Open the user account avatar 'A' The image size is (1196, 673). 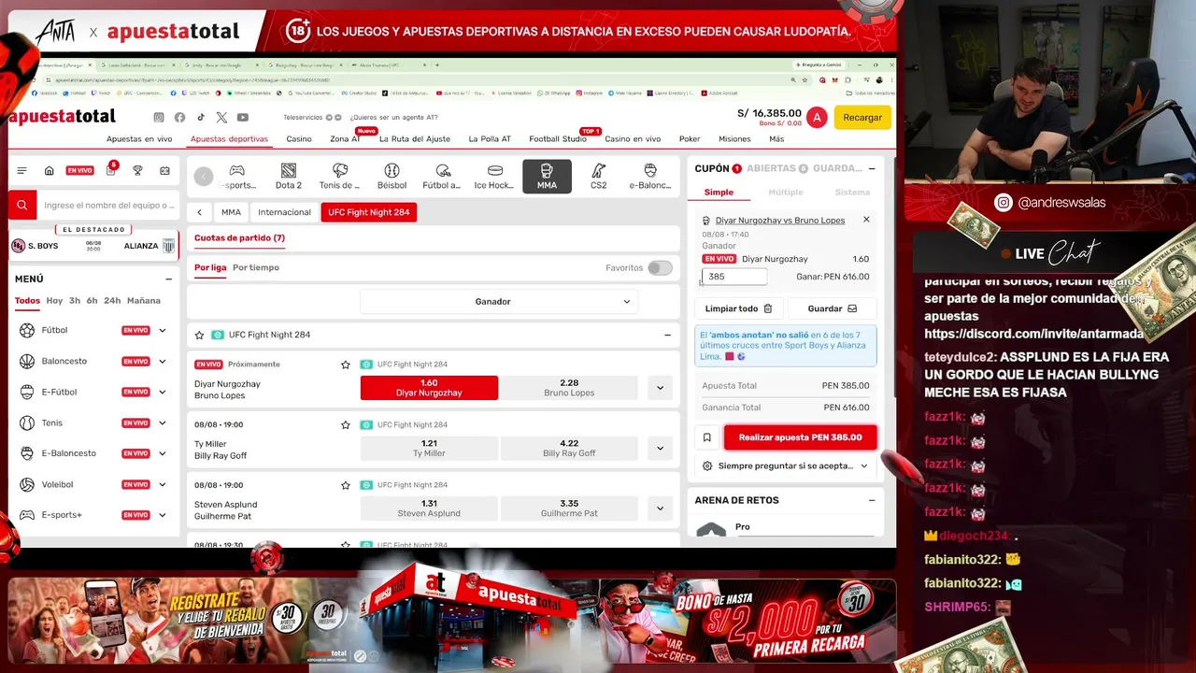(817, 117)
